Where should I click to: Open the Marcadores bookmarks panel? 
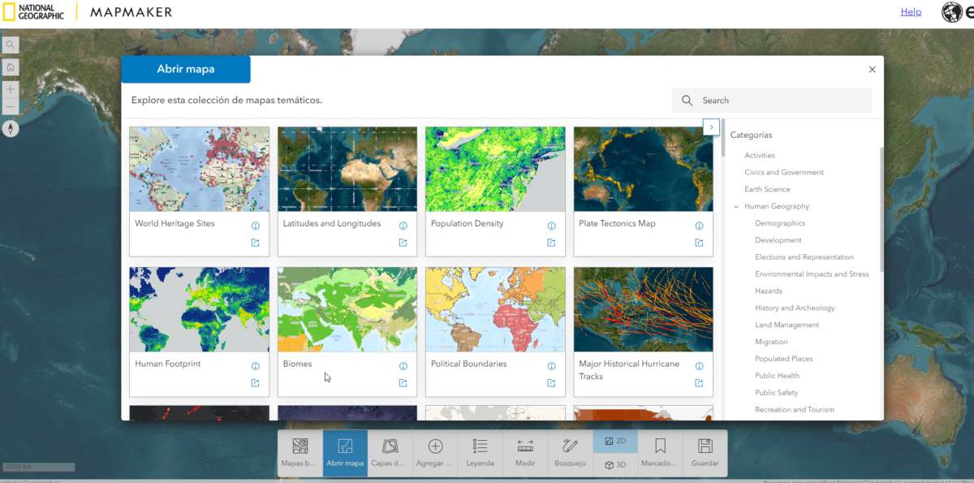[x=659, y=452]
